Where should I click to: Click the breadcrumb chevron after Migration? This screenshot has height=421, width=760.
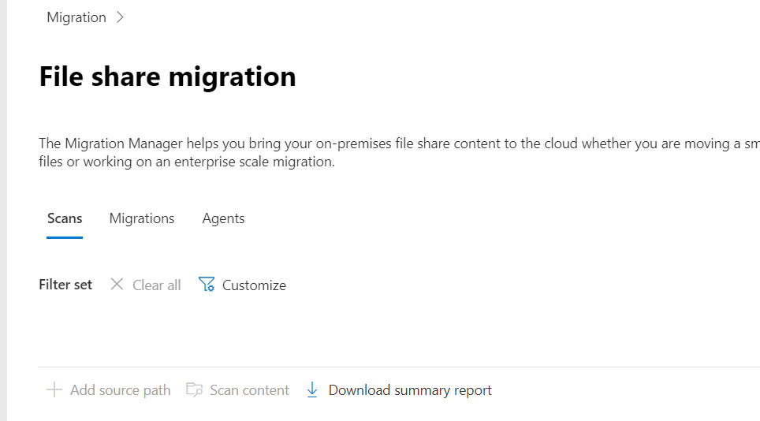(x=120, y=17)
